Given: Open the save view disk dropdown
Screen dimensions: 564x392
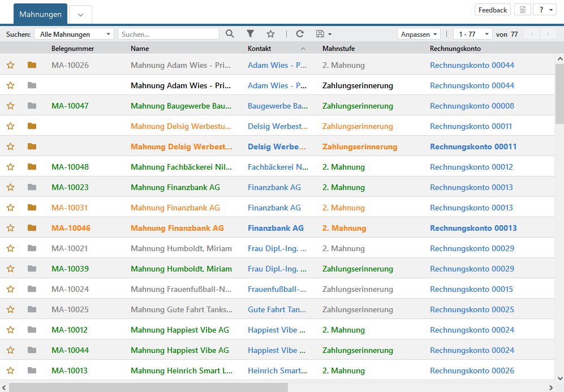Looking at the screenshot, I should coord(324,34).
